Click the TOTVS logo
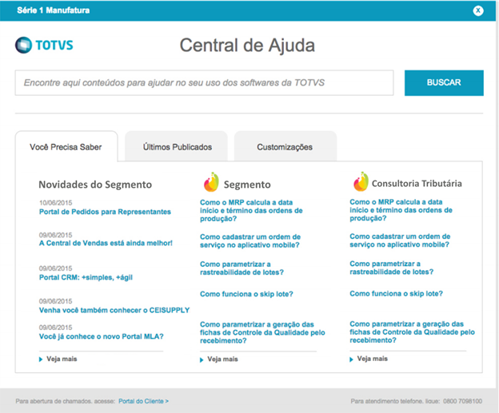Screen dimensions: 499x413 [44, 46]
